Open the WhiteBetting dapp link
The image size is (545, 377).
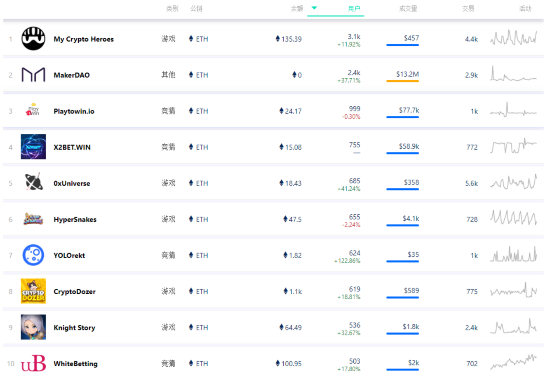(76, 363)
